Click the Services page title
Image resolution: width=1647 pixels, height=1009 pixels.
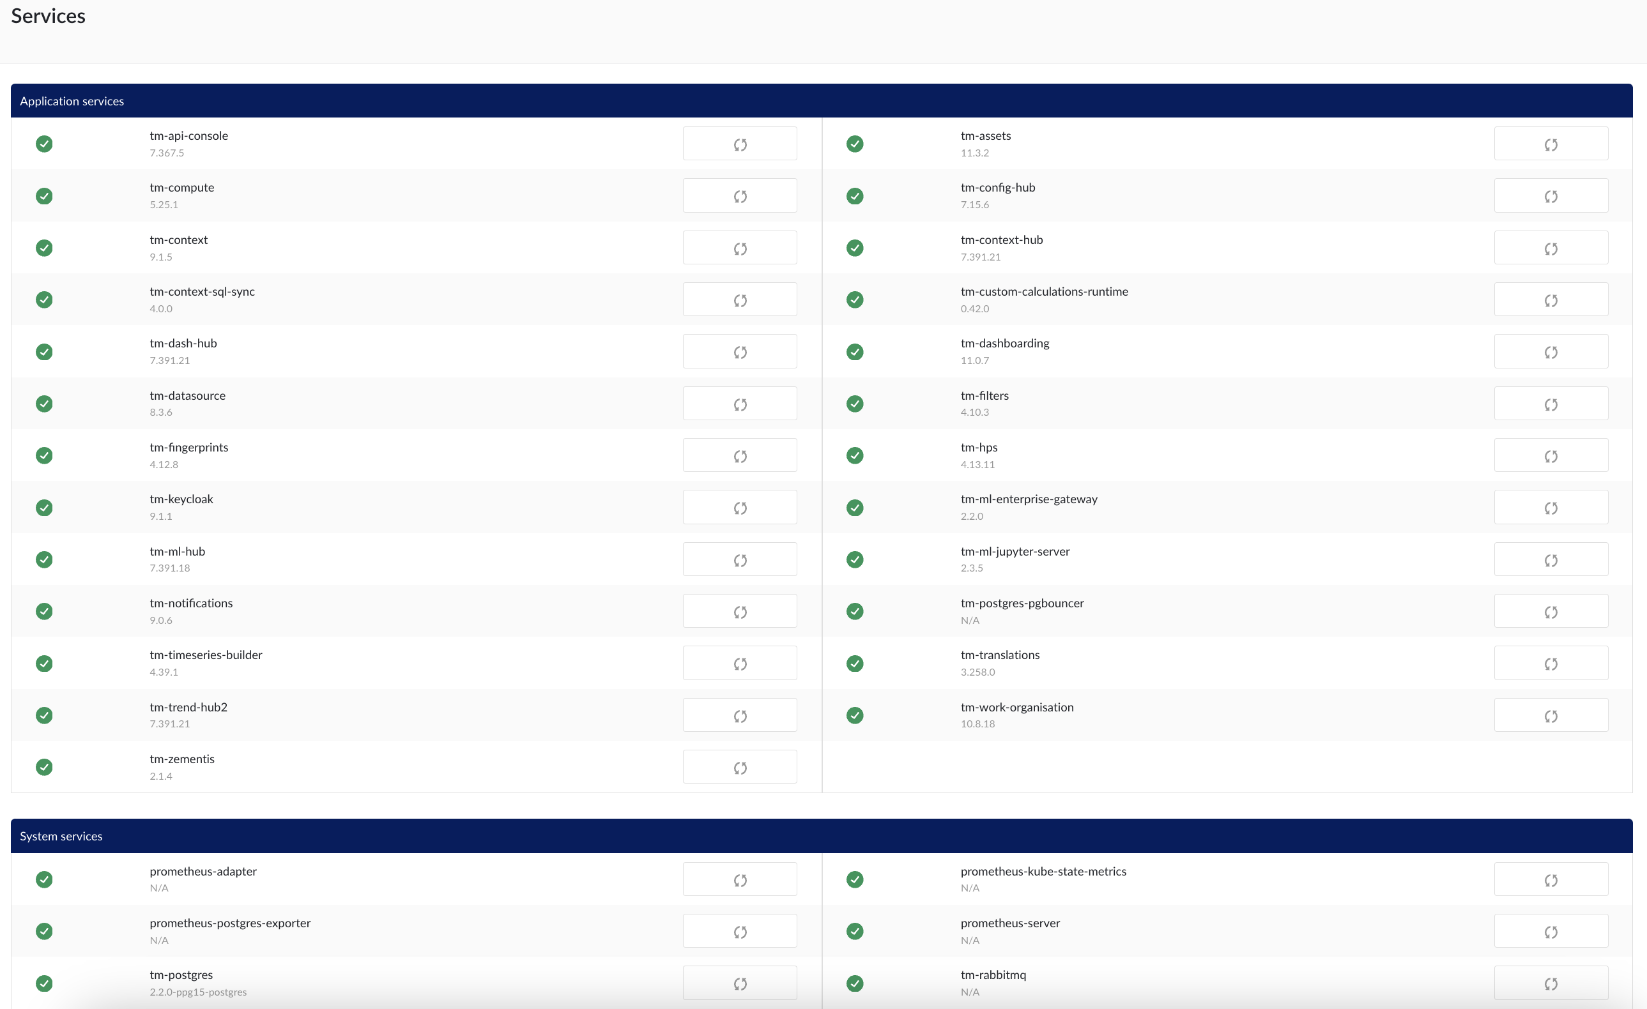[48, 15]
